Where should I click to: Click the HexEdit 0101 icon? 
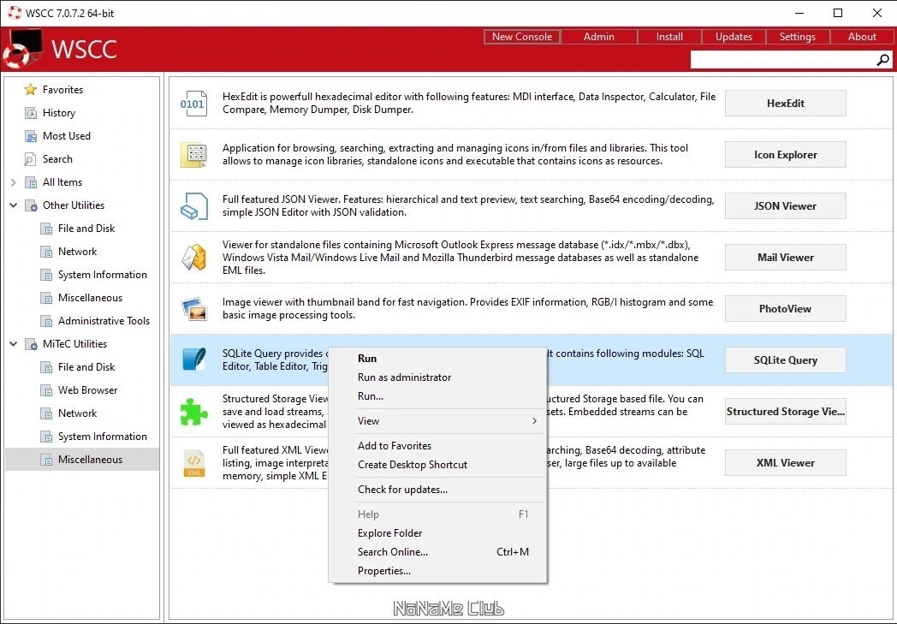193,104
